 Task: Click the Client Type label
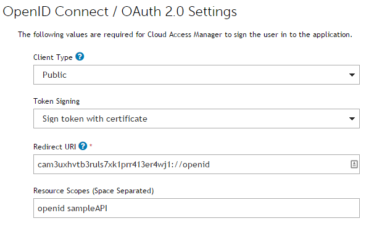click(x=52, y=57)
